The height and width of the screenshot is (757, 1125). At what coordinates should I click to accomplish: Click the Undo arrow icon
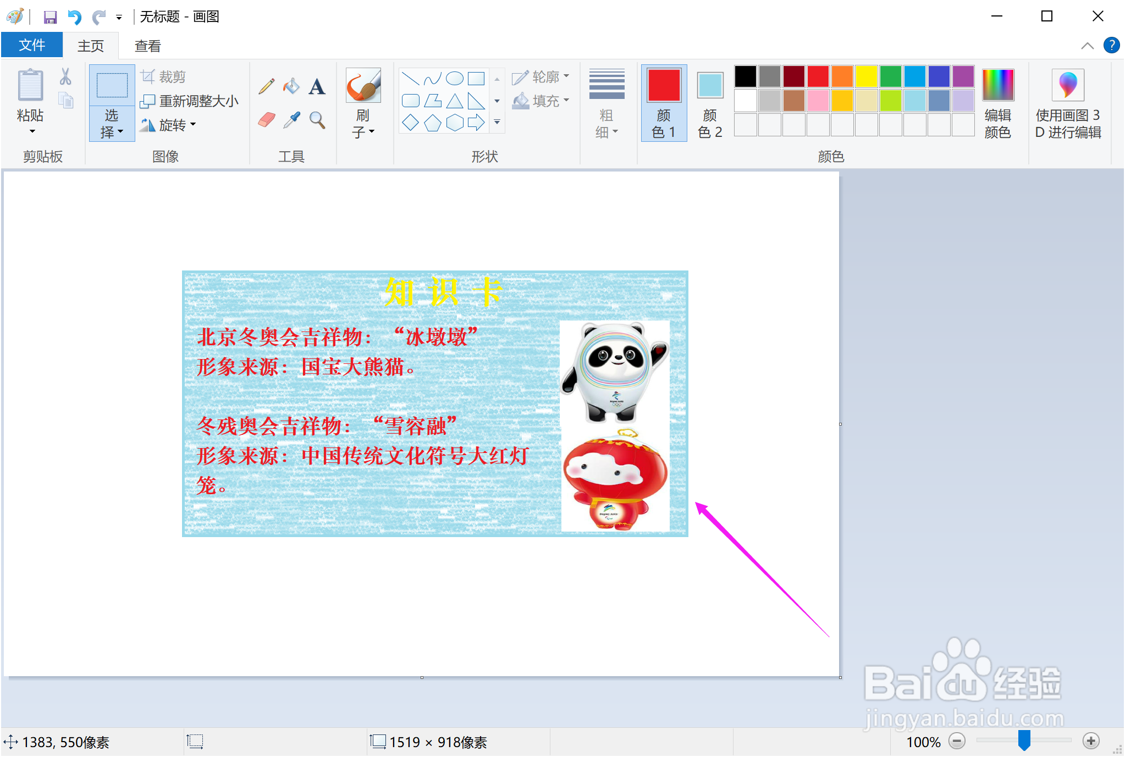coord(74,17)
